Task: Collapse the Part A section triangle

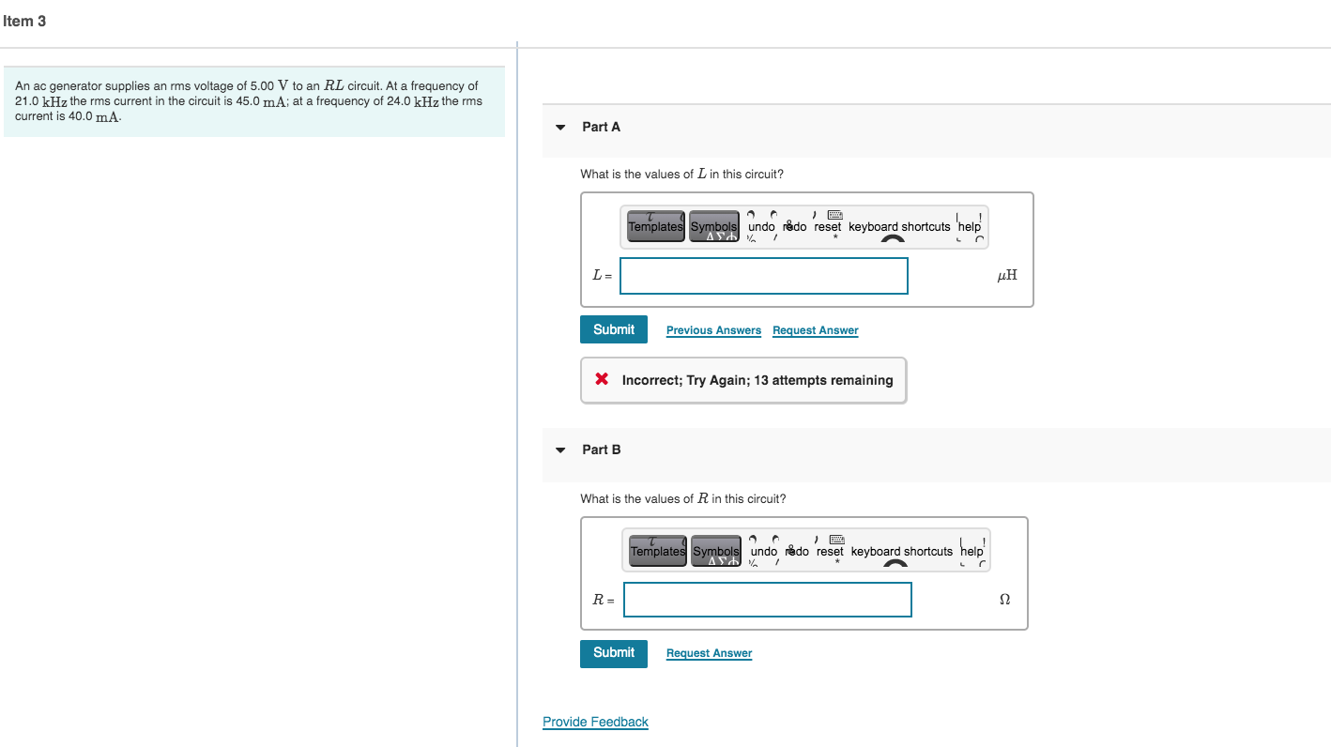Action: coord(560,128)
